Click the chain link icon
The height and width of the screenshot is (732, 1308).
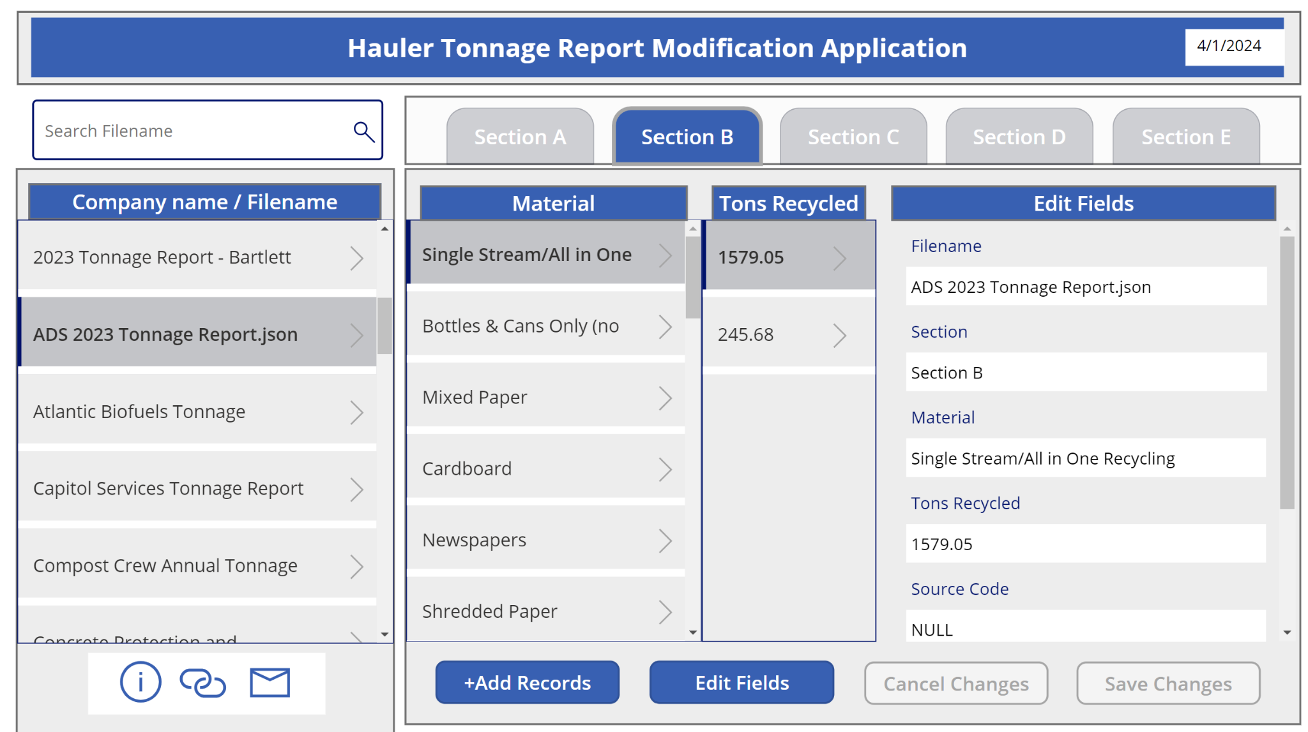pos(202,682)
